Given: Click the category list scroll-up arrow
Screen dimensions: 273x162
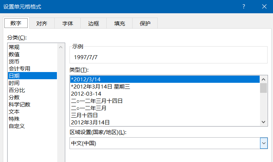Looking at the screenshot, I should point(61,47).
